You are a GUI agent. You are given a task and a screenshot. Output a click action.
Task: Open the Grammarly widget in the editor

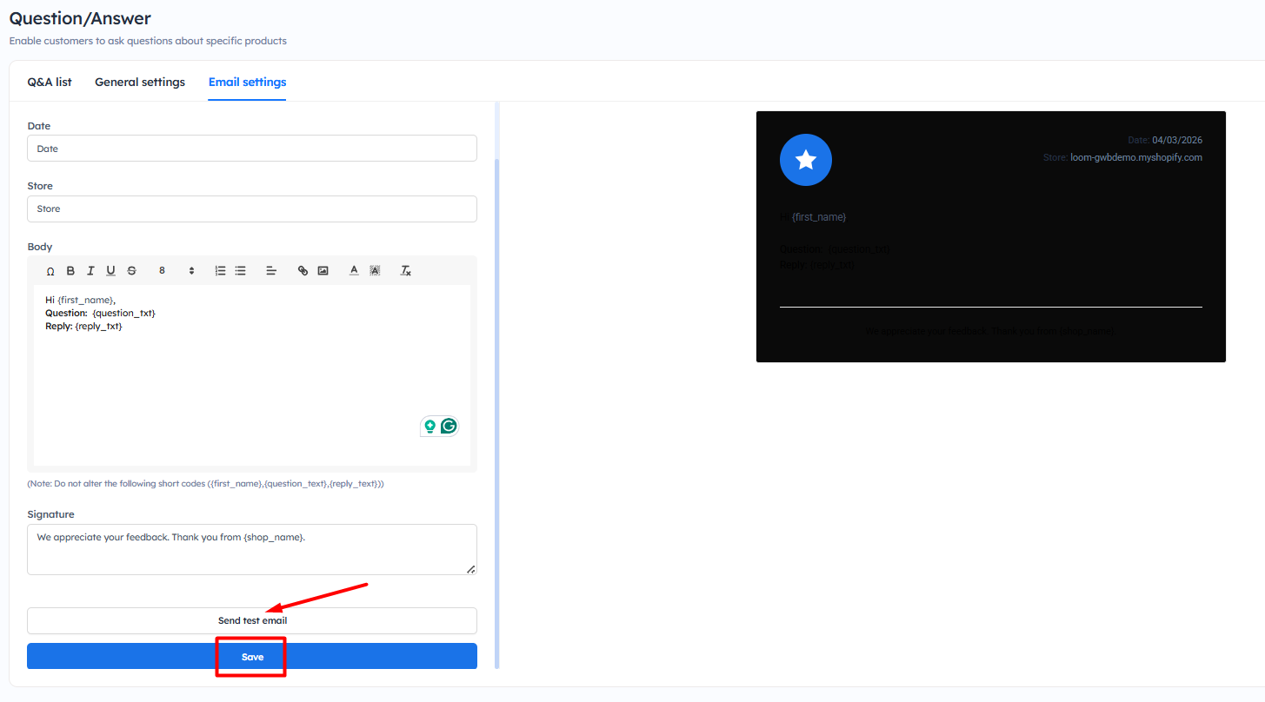pyautogui.click(x=449, y=426)
